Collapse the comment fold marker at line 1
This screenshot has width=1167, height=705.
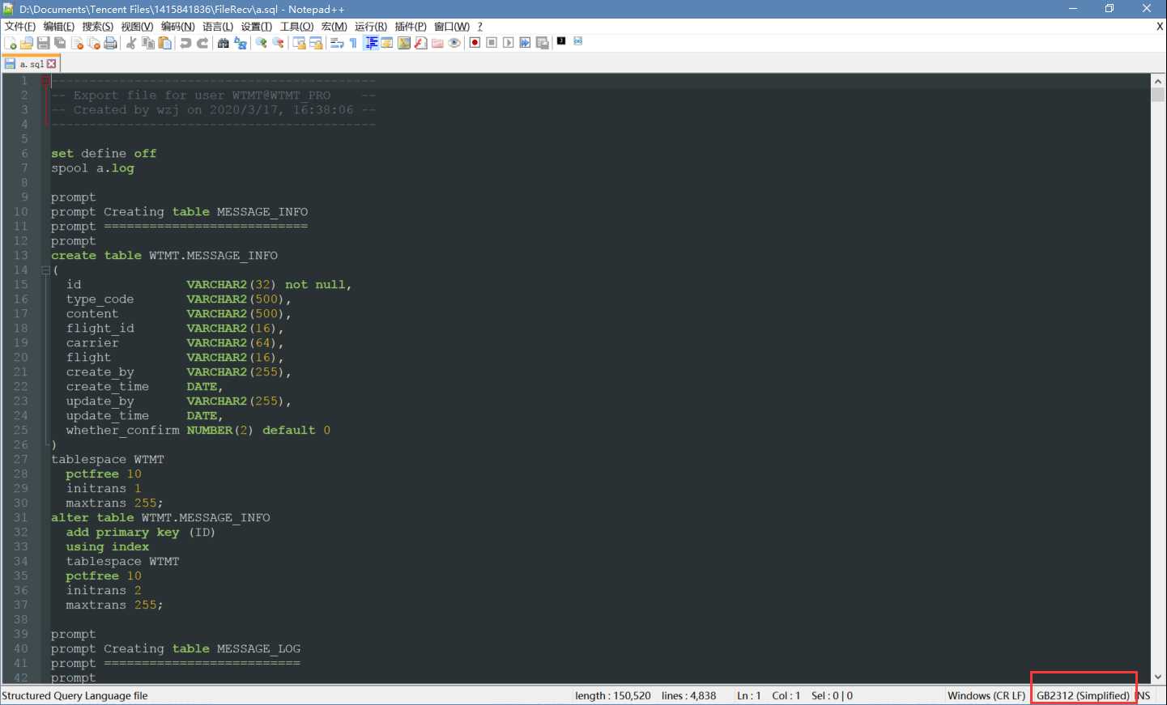pyautogui.click(x=45, y=81)
